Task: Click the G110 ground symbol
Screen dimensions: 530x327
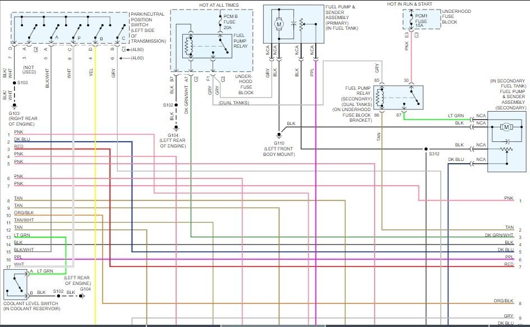Action: [x=279, y=135]
